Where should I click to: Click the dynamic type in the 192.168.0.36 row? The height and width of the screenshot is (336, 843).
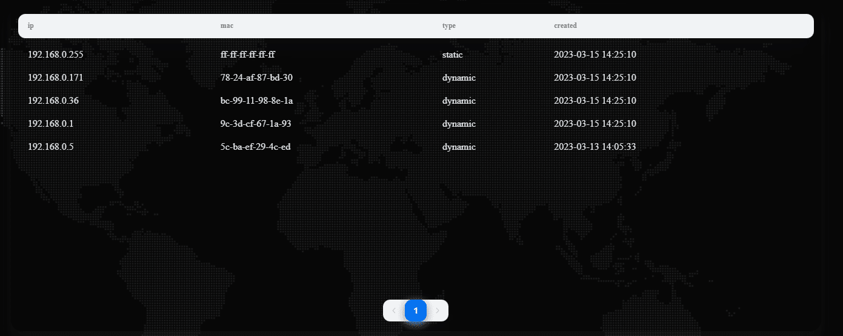pos(459,101)
